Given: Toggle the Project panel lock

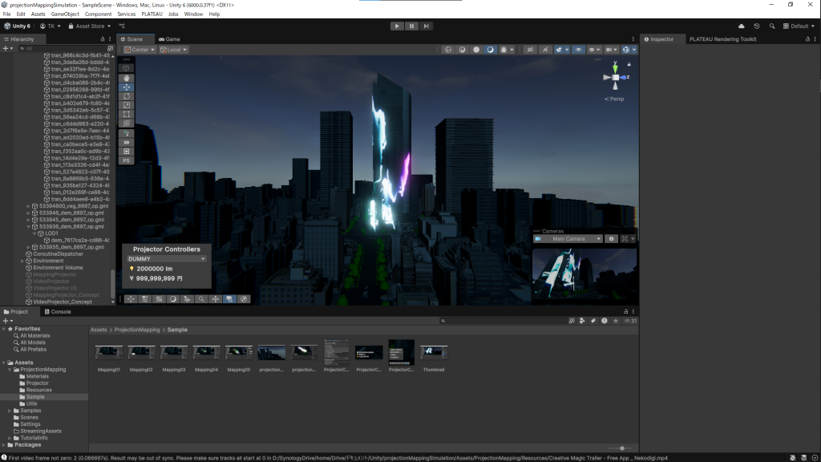Looking at the screenshot, I should pyautogui.click(x=625, y=312).
